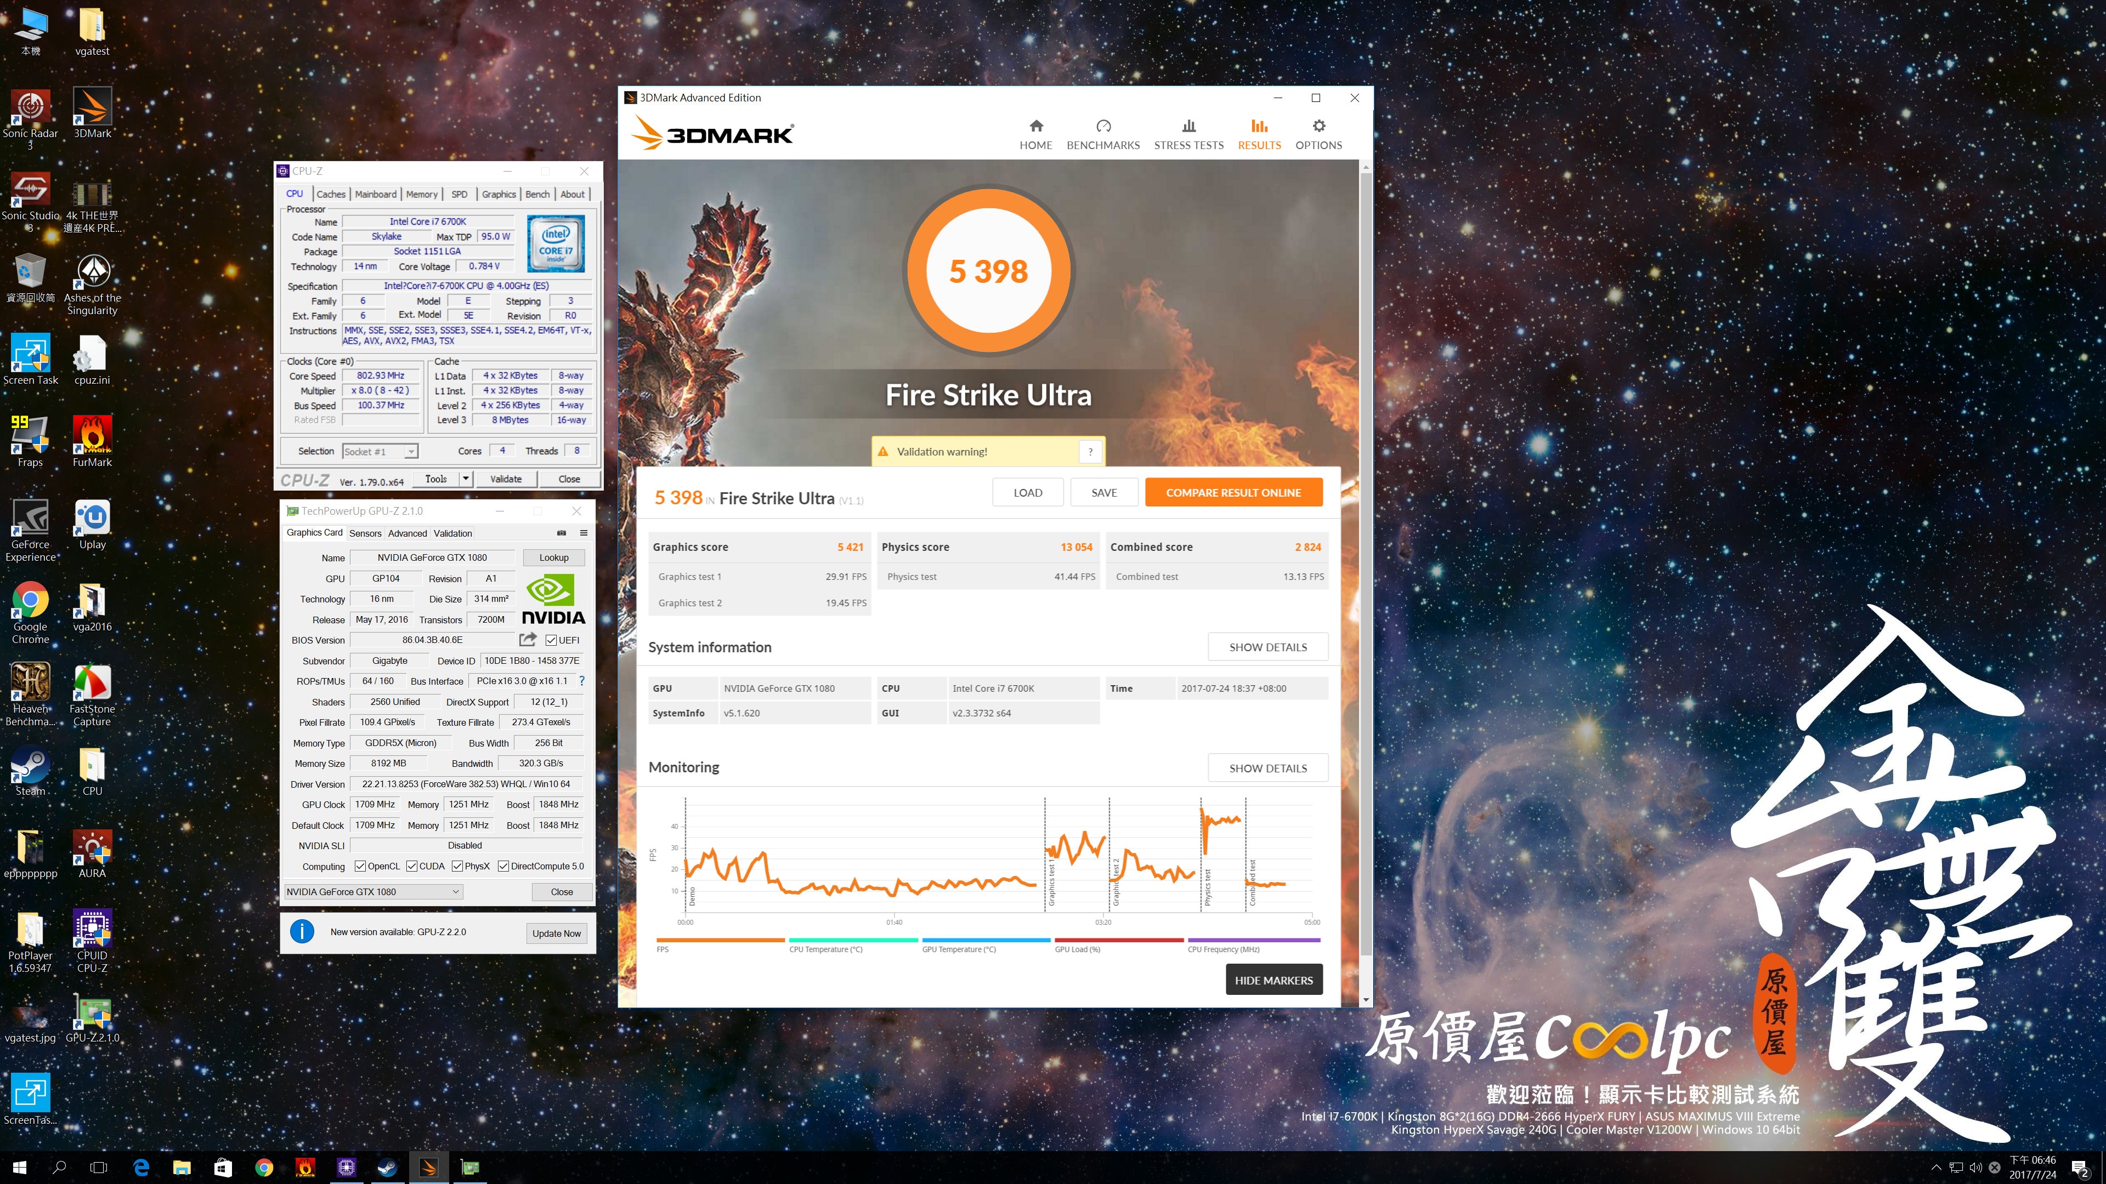
Task: Open Ashes of the Singularity shortcut
Action: click(92, 283)
